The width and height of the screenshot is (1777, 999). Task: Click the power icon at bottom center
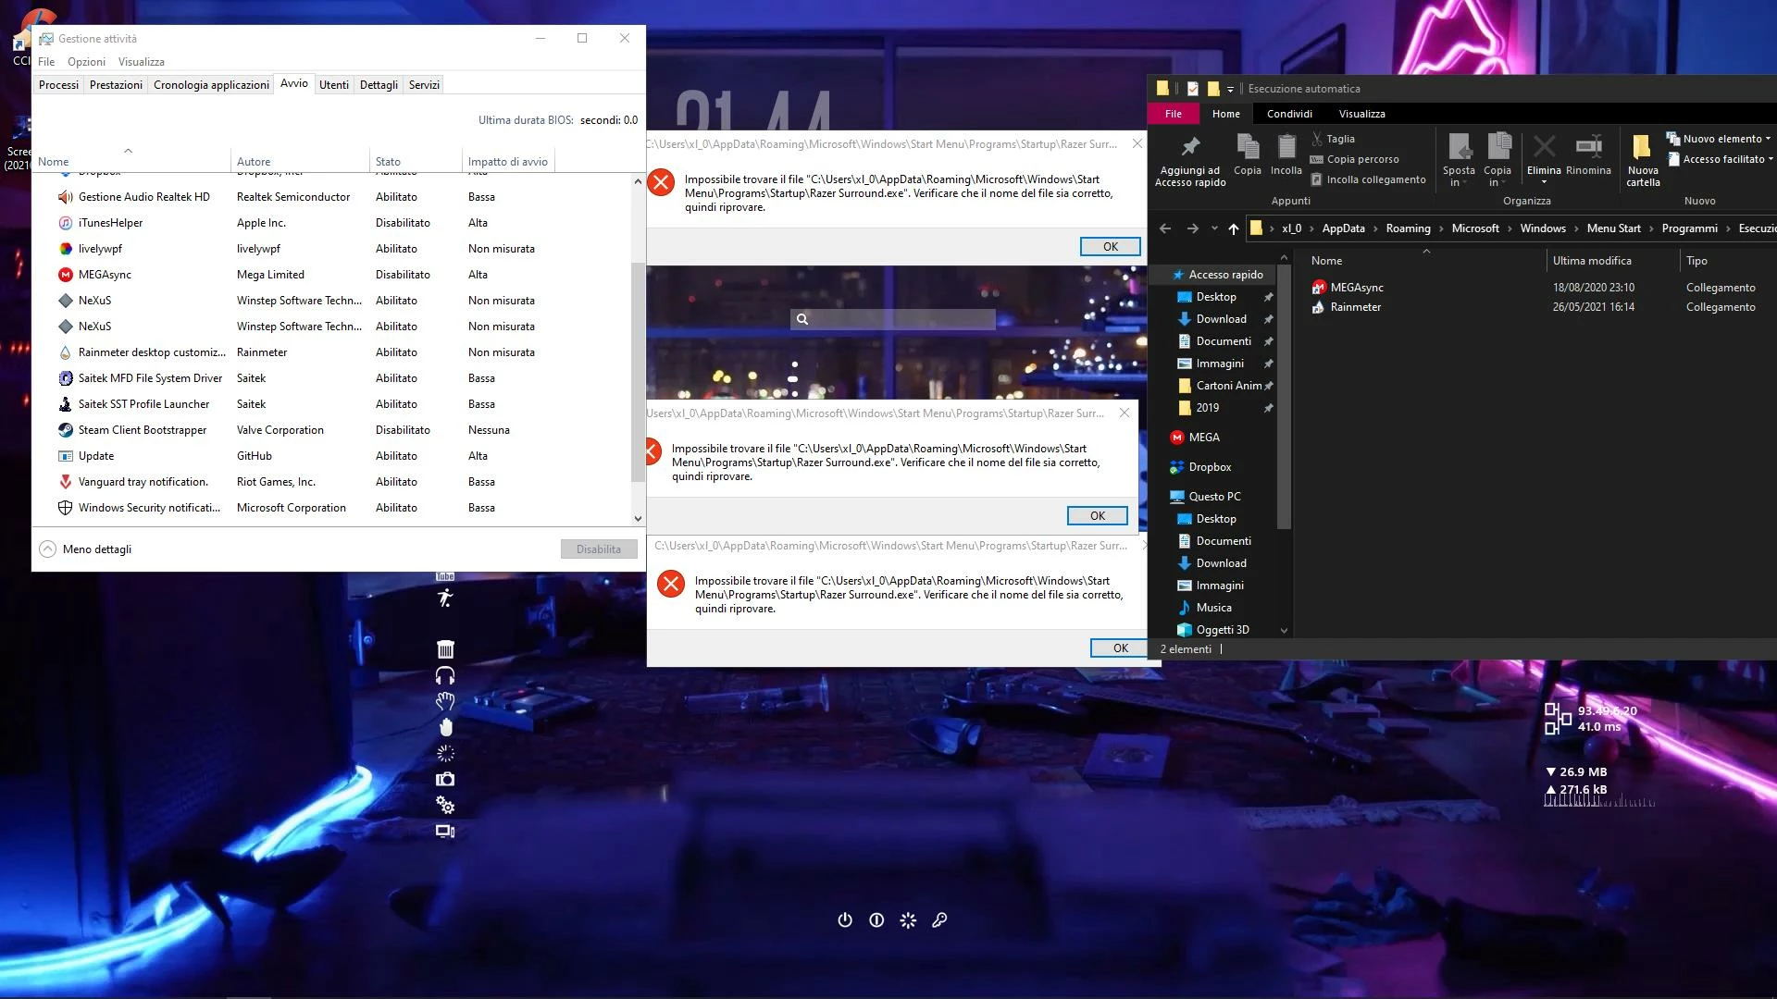click(844, 920)
